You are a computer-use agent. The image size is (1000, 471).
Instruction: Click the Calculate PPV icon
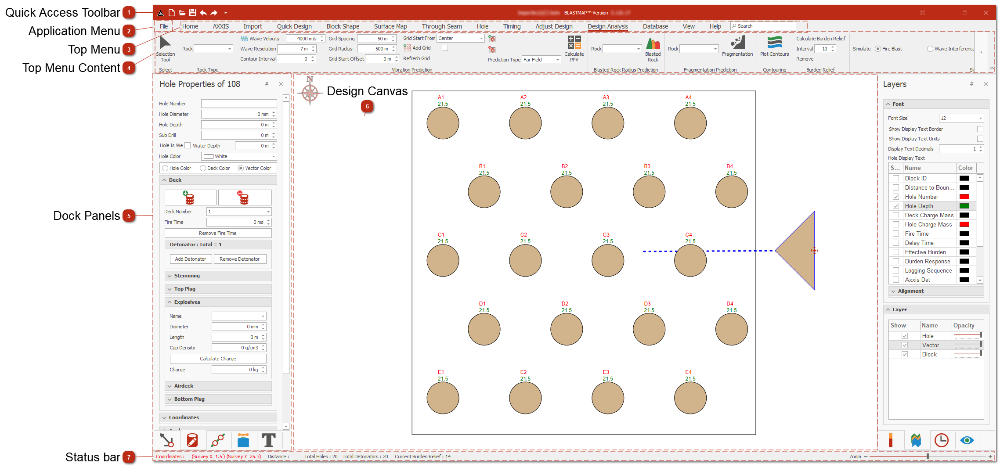point(574,43)
